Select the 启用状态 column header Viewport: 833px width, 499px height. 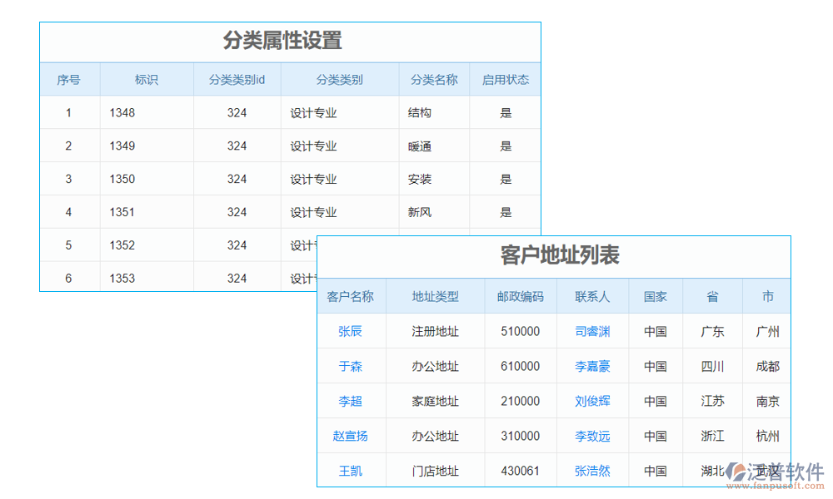pos(506,79)
